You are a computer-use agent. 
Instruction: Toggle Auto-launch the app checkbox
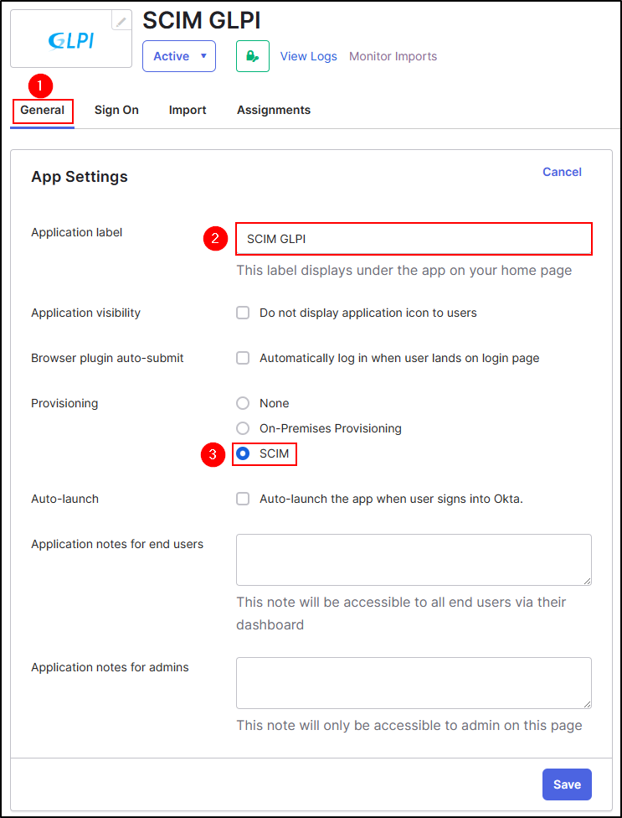click(243, 499)
